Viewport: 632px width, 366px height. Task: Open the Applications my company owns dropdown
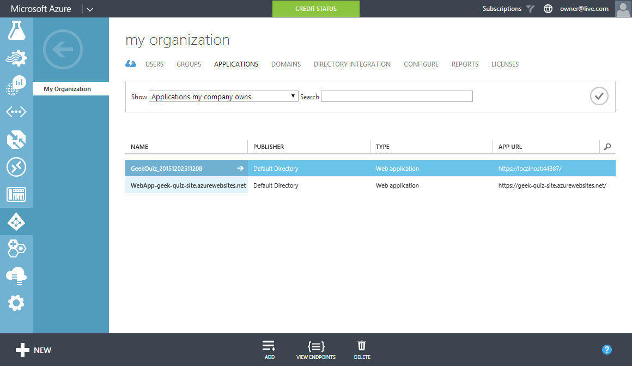223,96
